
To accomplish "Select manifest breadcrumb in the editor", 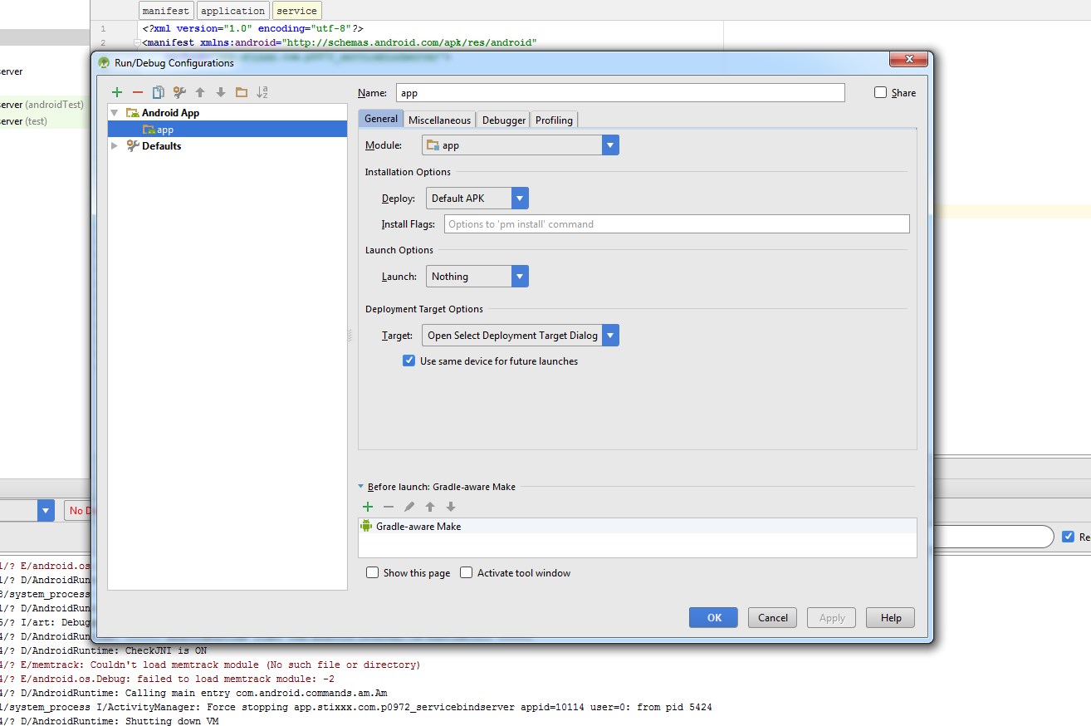I will (x=166, y=11).
